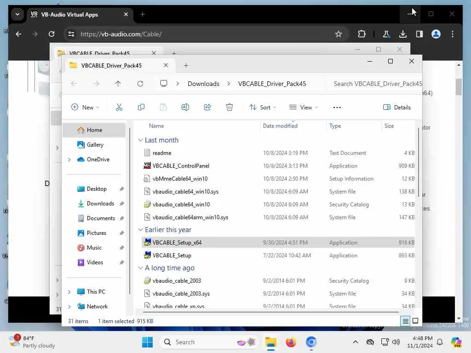The height and width of the screenshot is (353, 471).
Task: Switch to details list view icon
Action: [x=405, y=321]
